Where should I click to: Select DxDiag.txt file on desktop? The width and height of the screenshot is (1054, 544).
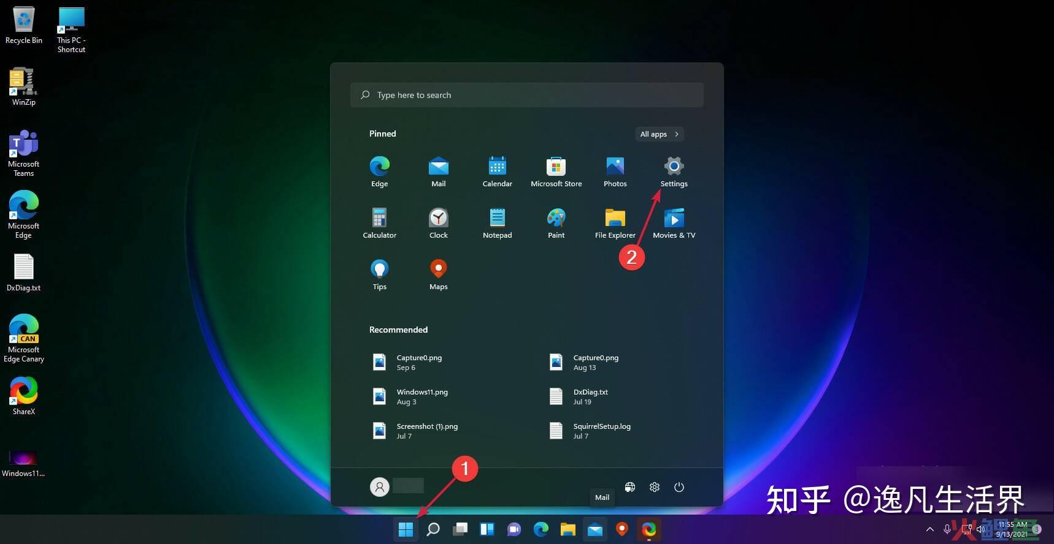click(x=23, y=273)
